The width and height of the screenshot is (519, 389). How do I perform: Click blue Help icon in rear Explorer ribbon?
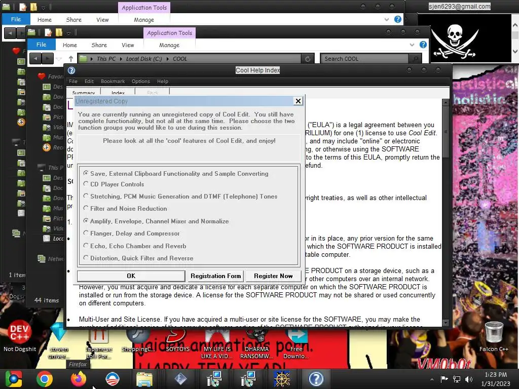tap(398, 19)
